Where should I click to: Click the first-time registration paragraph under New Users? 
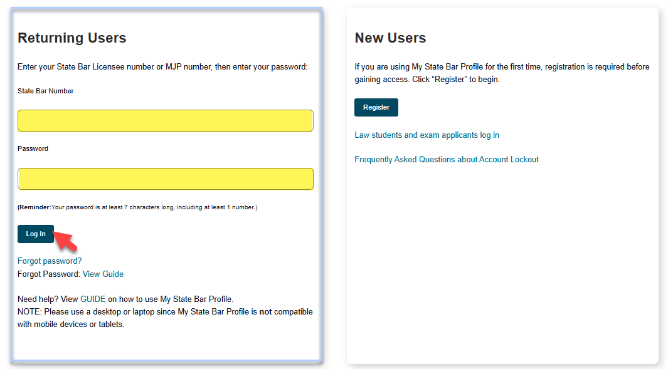coord(502,73)
